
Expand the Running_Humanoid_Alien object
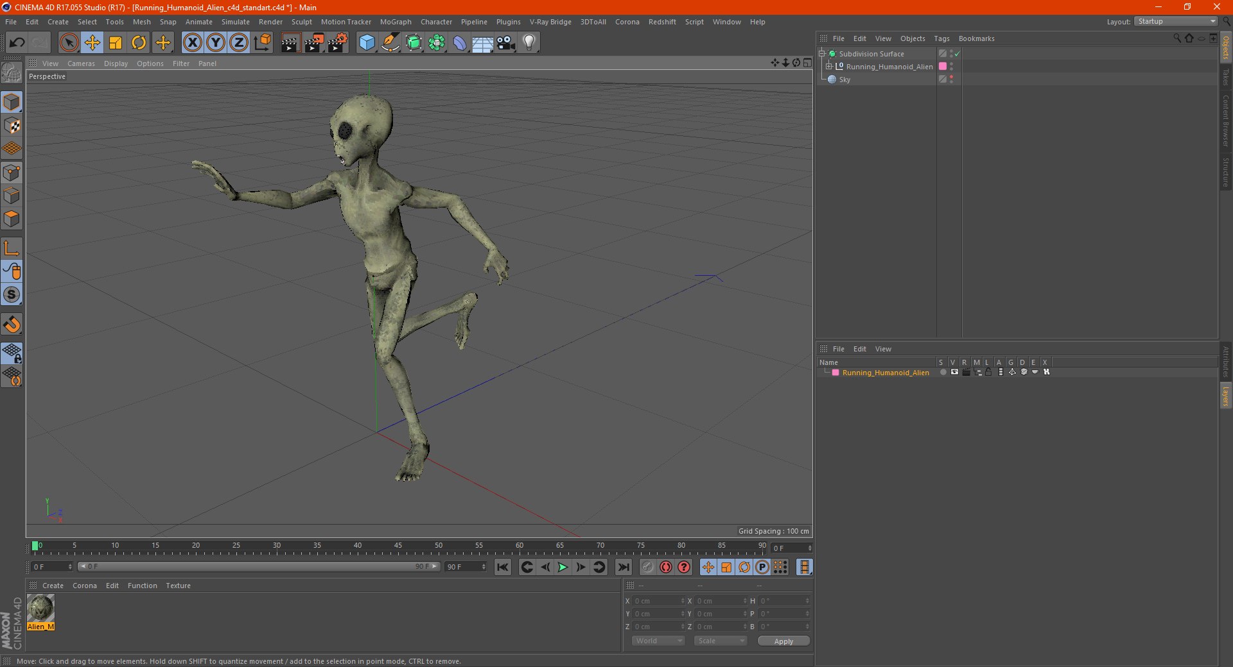[x=829, y=67]
